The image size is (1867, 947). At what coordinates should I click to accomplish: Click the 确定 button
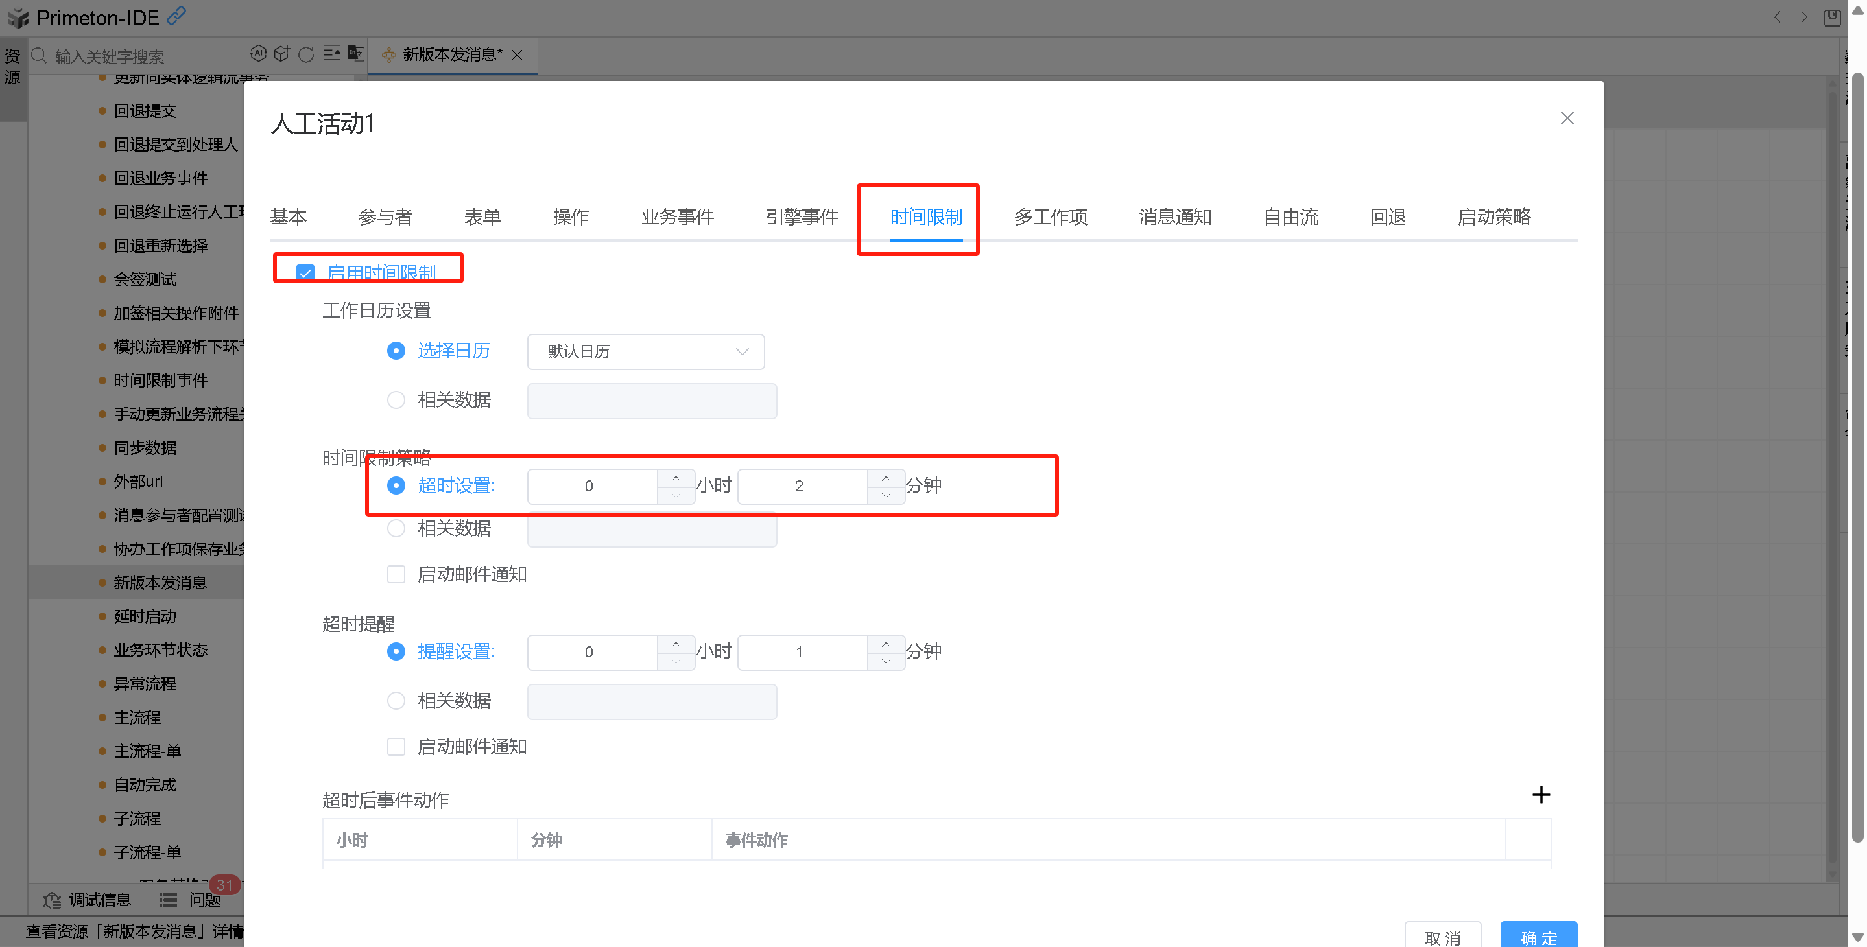click(1538, 936)
